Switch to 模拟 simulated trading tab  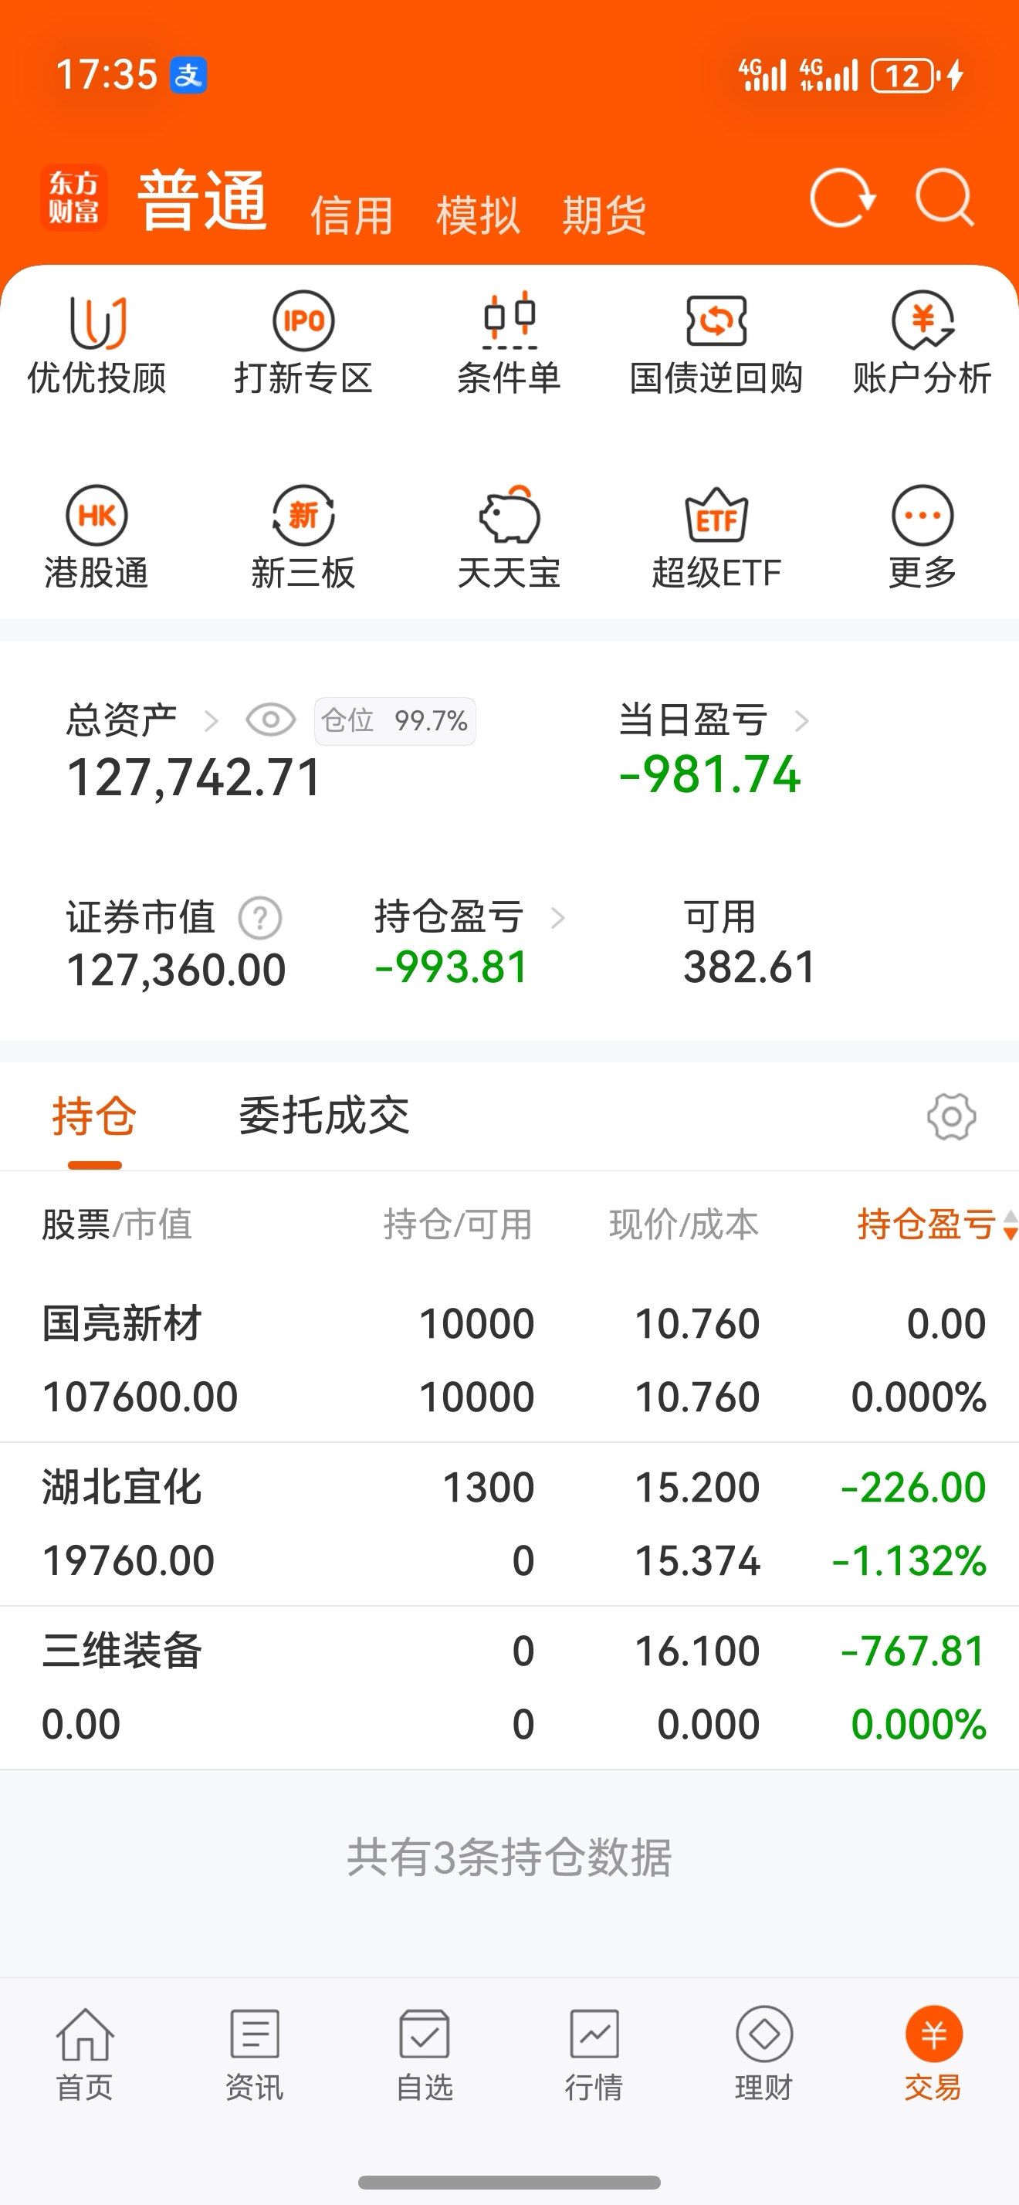(479, 215)
